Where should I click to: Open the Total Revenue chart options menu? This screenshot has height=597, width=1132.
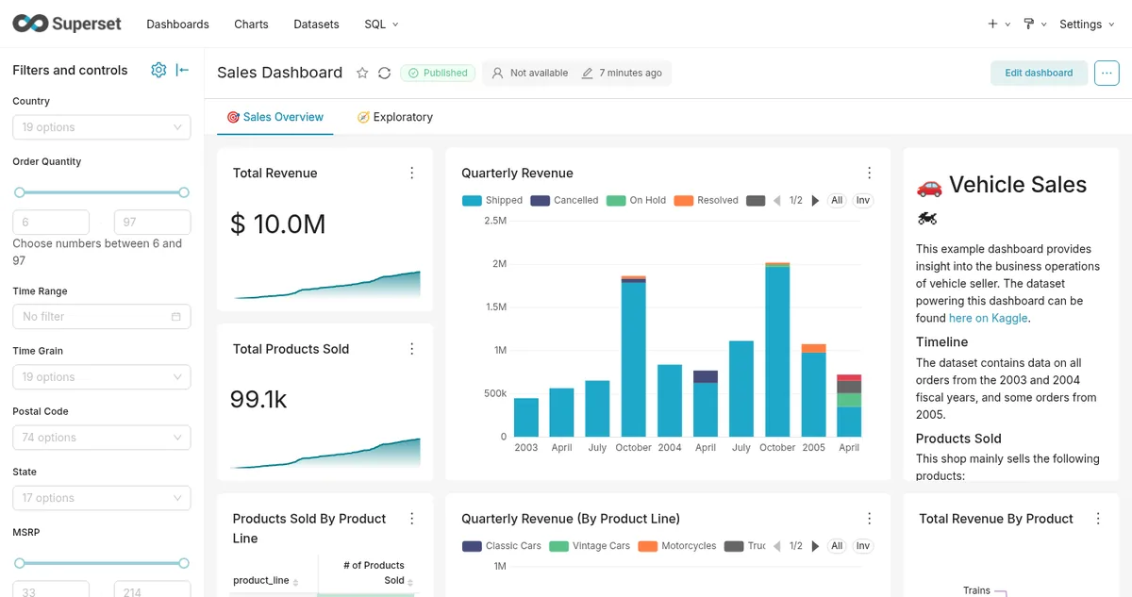pos(411,173)
